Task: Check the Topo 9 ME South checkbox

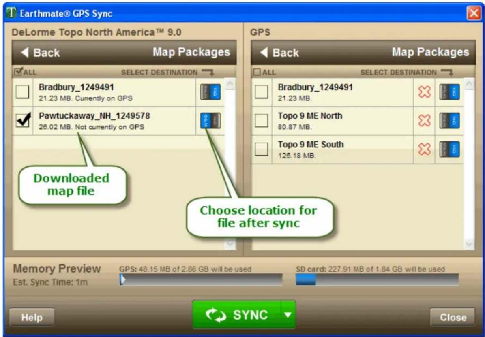Action: [262, 149]
